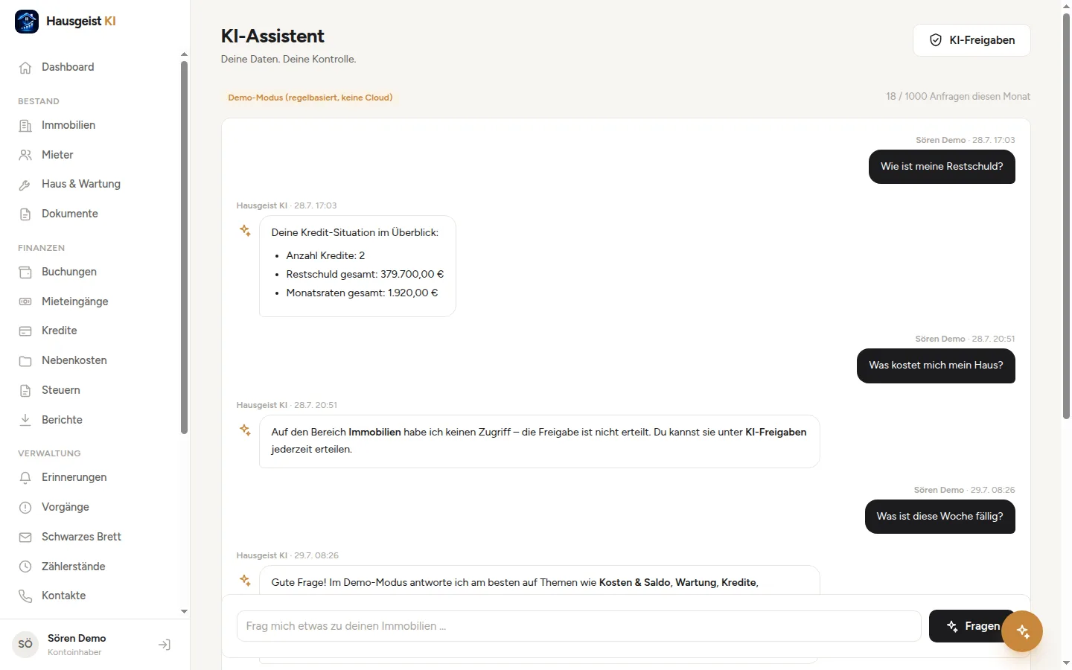
Task: Click the bold KI-Freigaben link in the reply
Action: click(776, 432)
